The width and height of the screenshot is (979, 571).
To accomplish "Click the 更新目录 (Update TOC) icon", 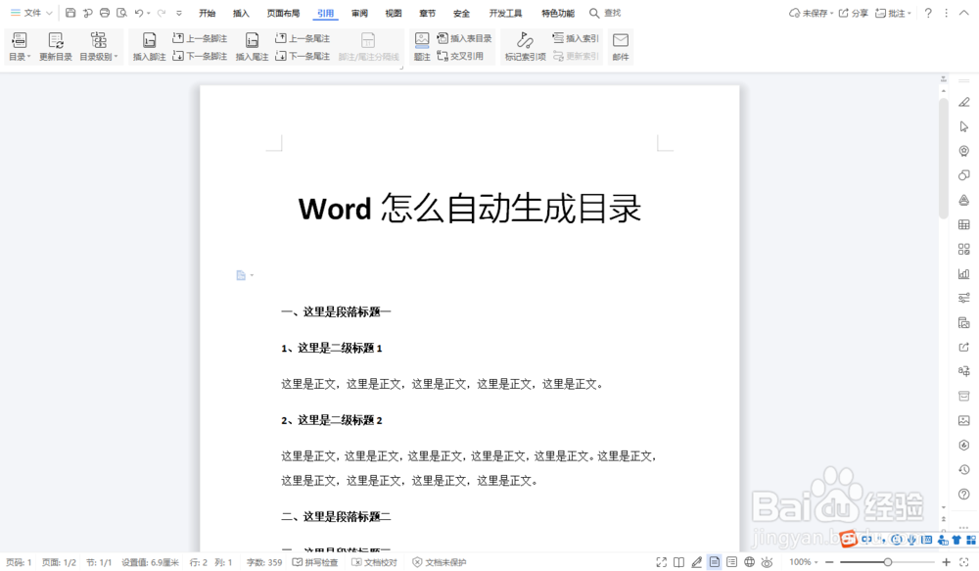I will (x=56, y=46).
